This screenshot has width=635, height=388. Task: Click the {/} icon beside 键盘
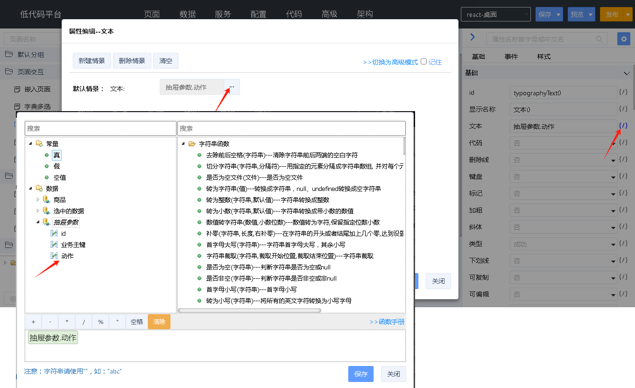coord(623,176)
